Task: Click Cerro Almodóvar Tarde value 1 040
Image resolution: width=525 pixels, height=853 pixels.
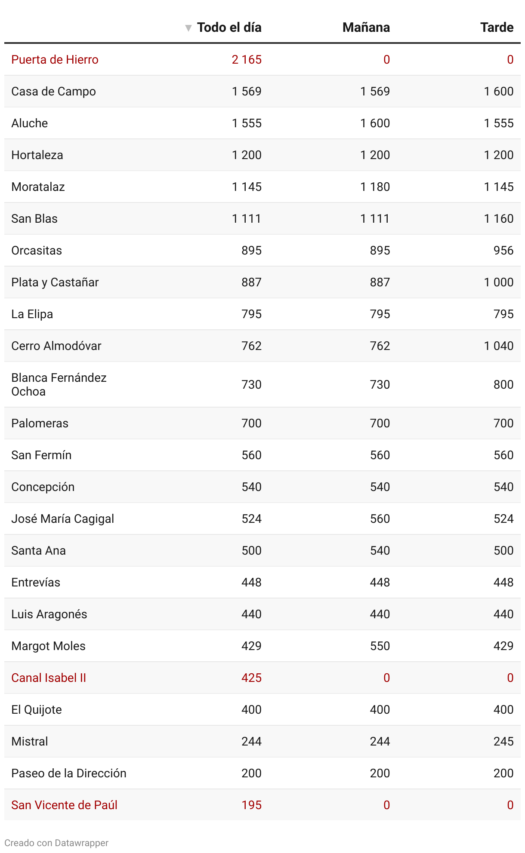Action: pos(498,346)
